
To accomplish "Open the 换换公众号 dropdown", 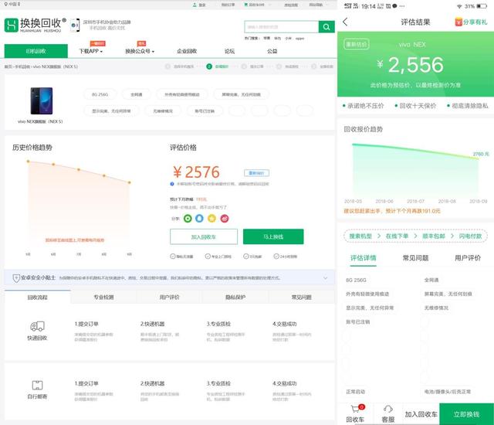I will 140,51.
